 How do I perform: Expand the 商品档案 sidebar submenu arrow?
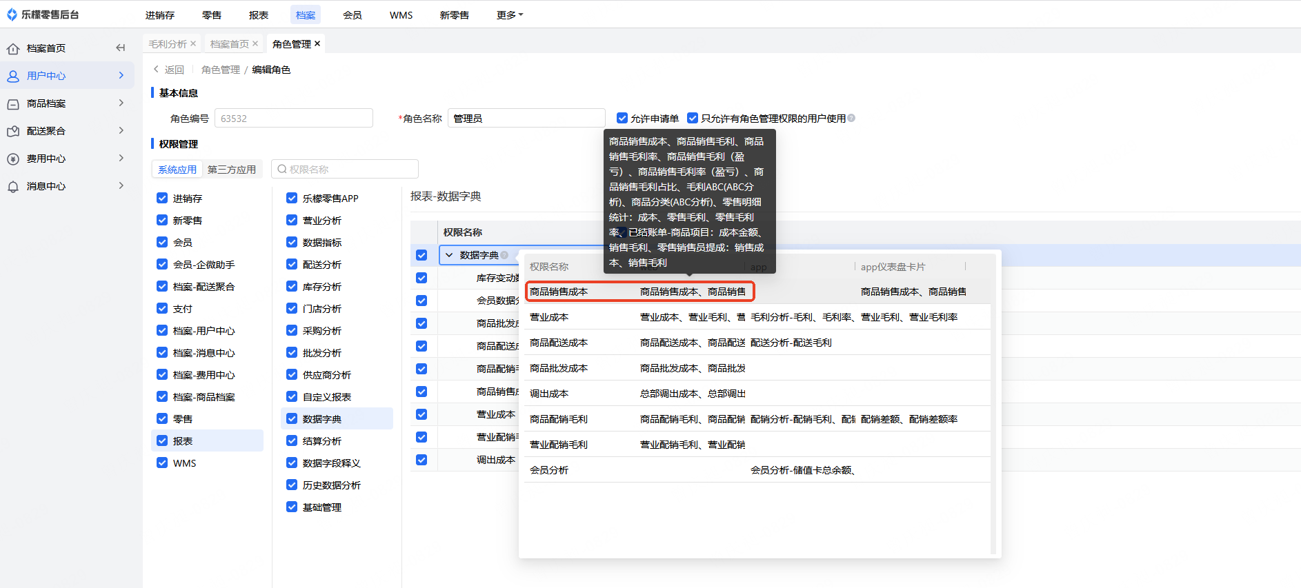(x=121, y=103)
